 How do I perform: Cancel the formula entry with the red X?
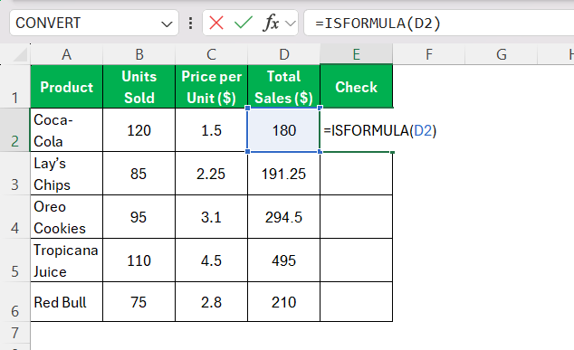tap(216, 23)
